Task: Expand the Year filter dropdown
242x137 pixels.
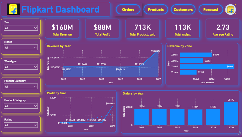Action: tap(21, 28)
